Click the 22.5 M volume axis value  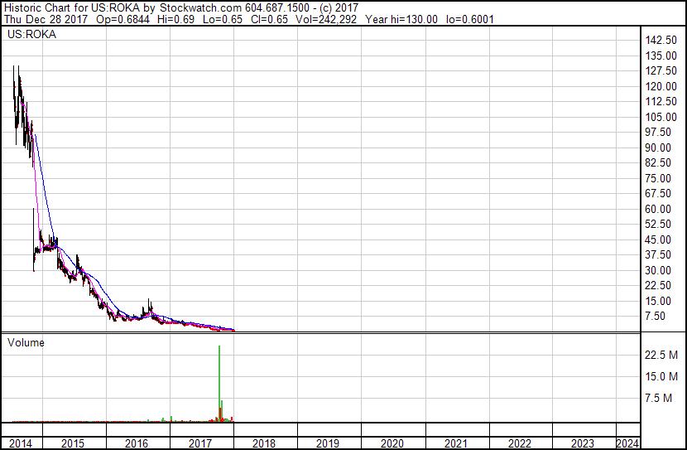(x=661, y=355)
